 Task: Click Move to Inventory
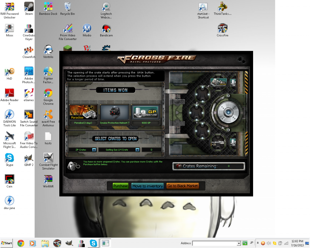[x=147, y=186]
